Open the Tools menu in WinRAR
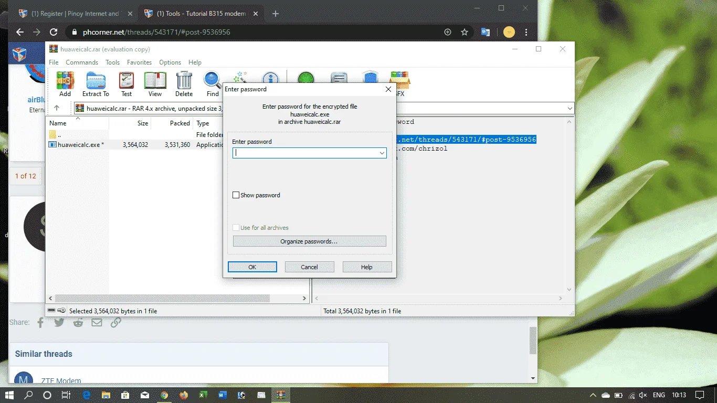Viewport: 717px width, 403px height. point(113,62)
